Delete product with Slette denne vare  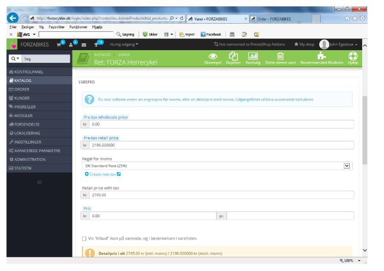(x=280, y=58)
